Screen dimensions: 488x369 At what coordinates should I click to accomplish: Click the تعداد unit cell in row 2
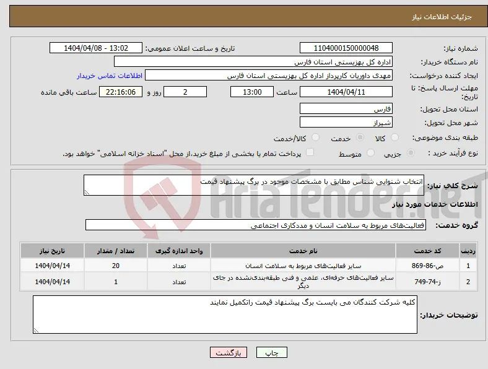179,282
